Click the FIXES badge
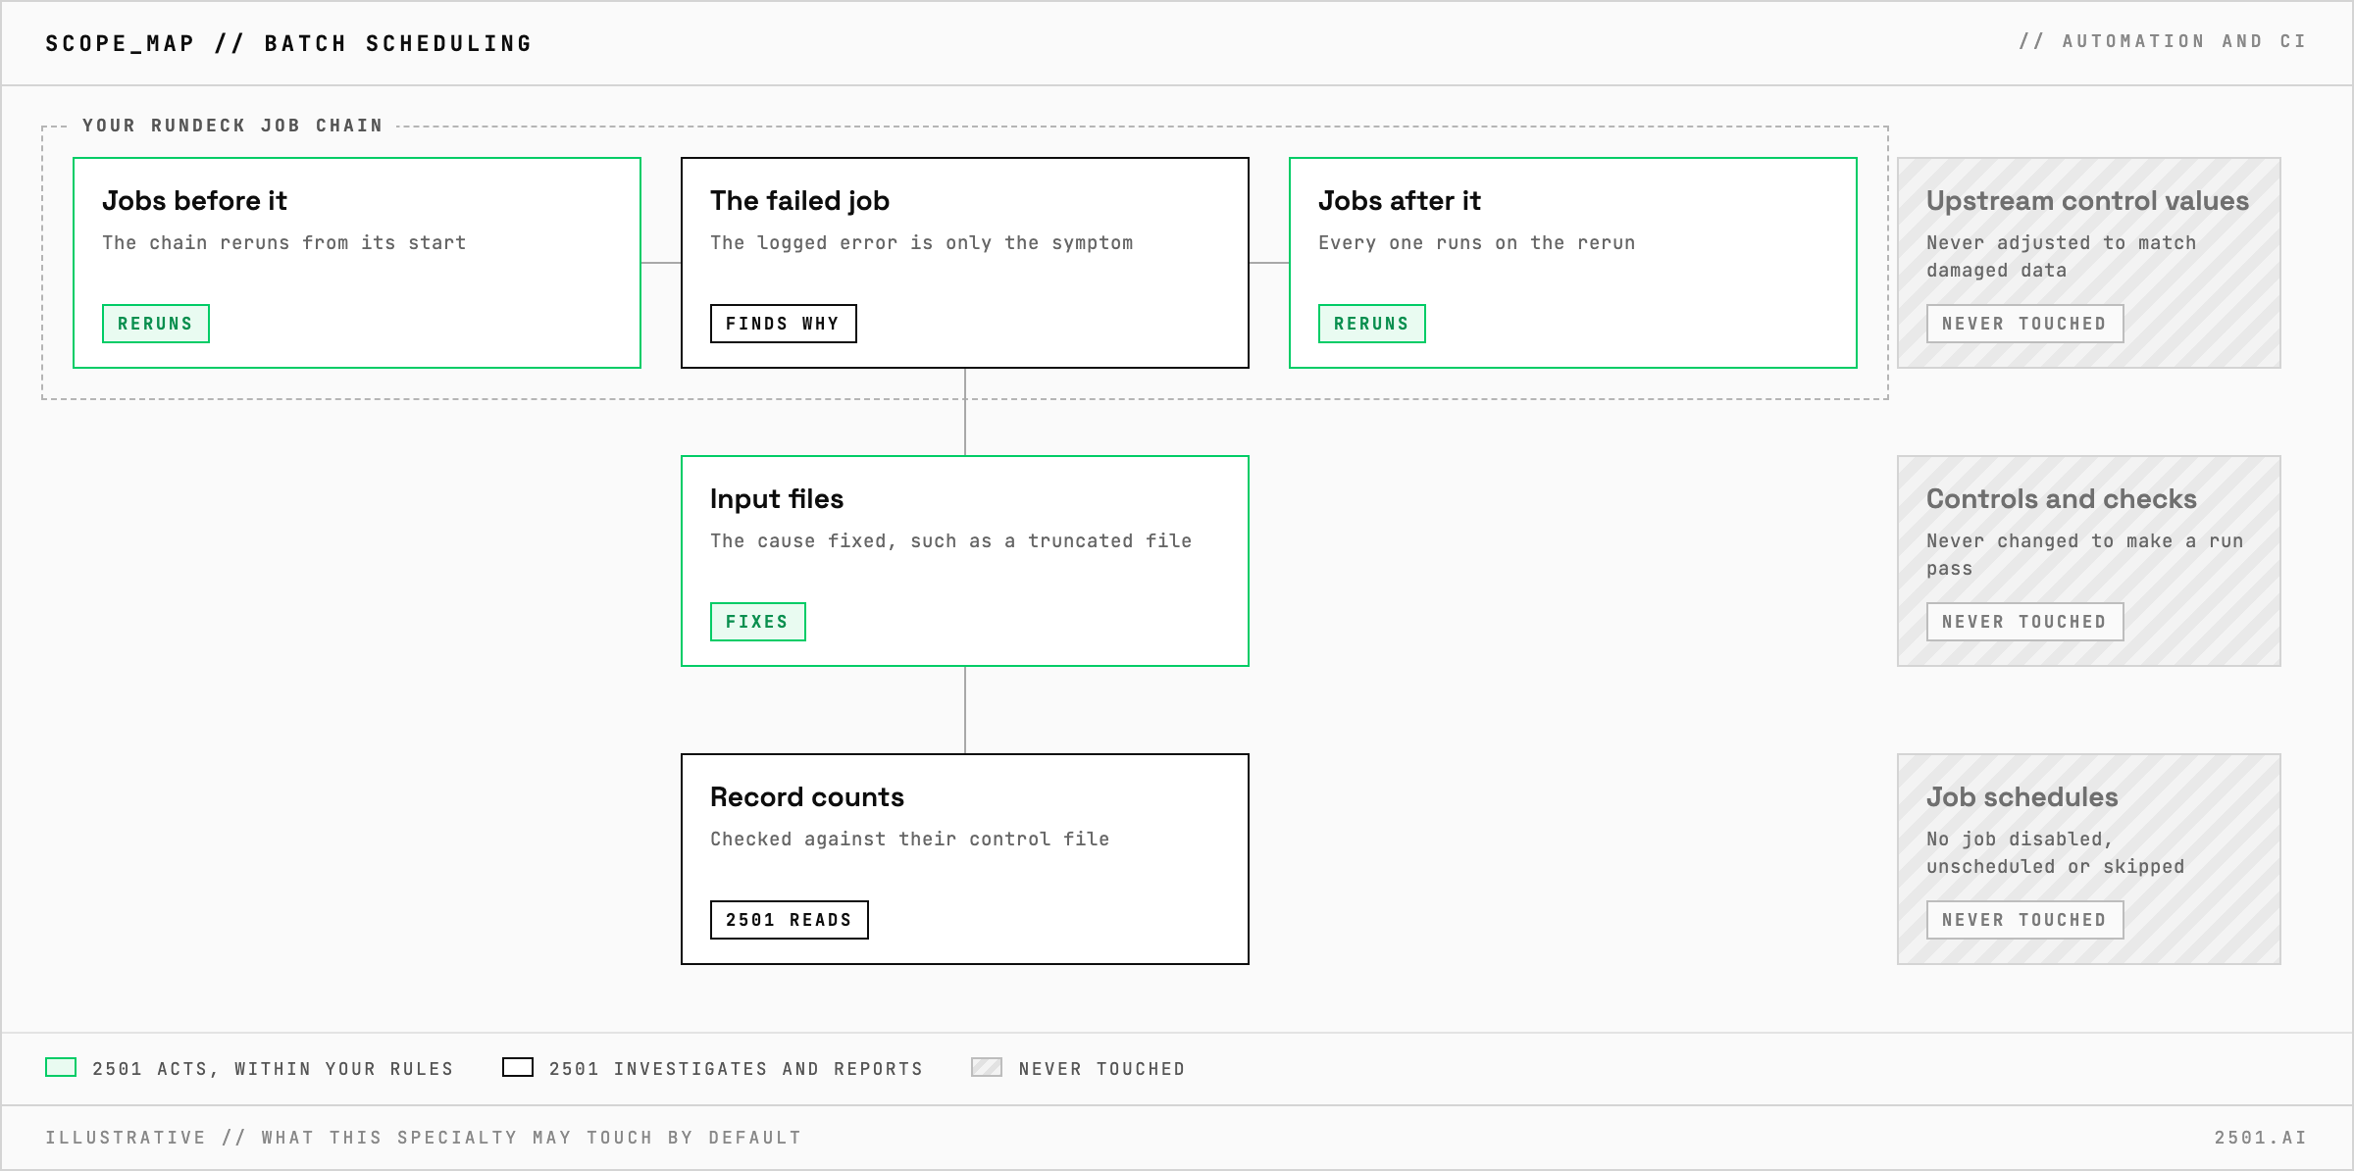Screen dimensions: 2354x1171 pos(758,622)
